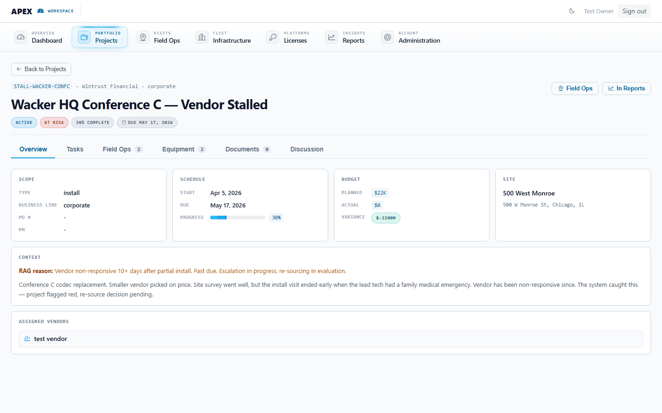Click the project title heading
Screen dimensions: 662x413
pyautogui.click(x=139, y=105)
